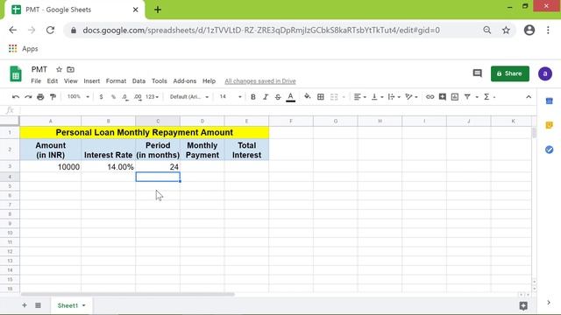Open Keep side panel
This screenshot has height=315, width=561.
550,125
